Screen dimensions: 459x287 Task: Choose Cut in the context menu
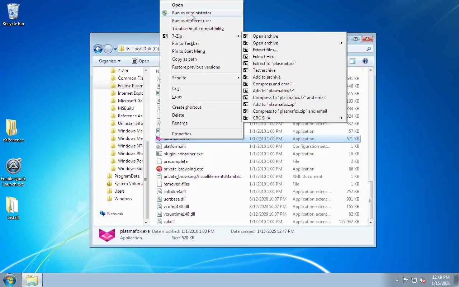click(202, 89)
